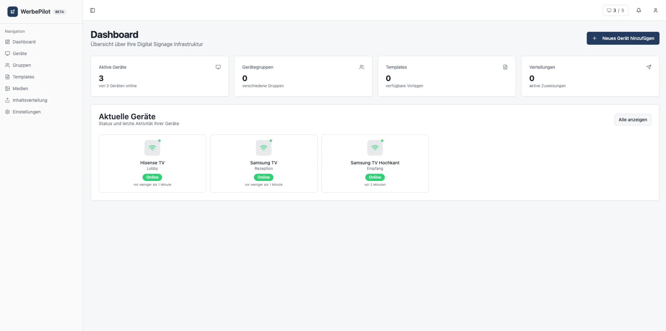Click Alle anzeigen button
Image resolution: width=666 pixels, height=331 pixels.
click(633, 120)
